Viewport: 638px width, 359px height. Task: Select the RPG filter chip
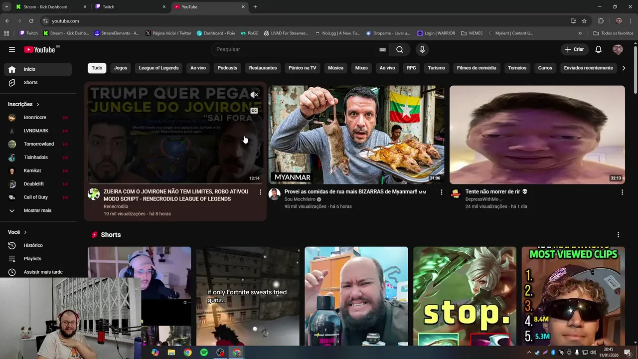click(x=411, y=68)
